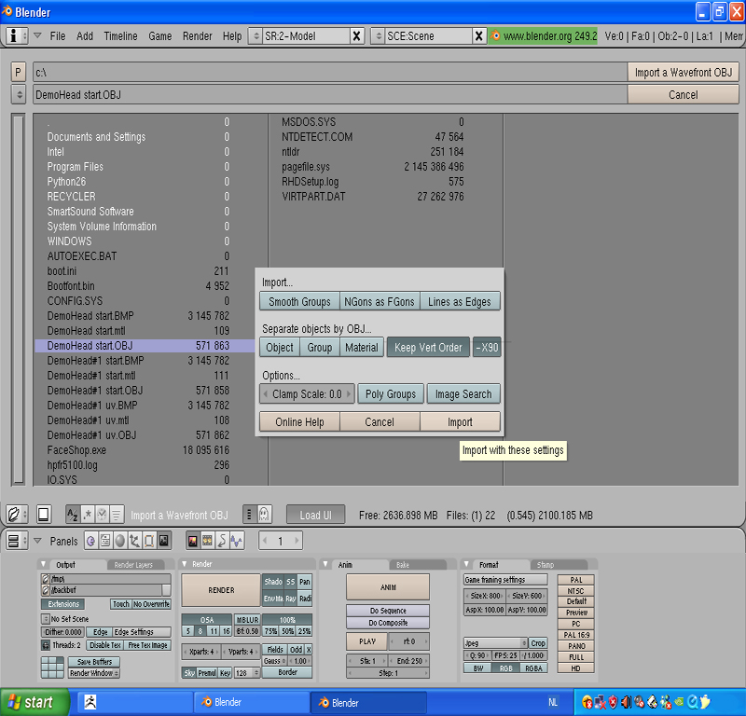Toggle long file info display icon
This screenshot has height=716, width=746.
tap(249, 515)
